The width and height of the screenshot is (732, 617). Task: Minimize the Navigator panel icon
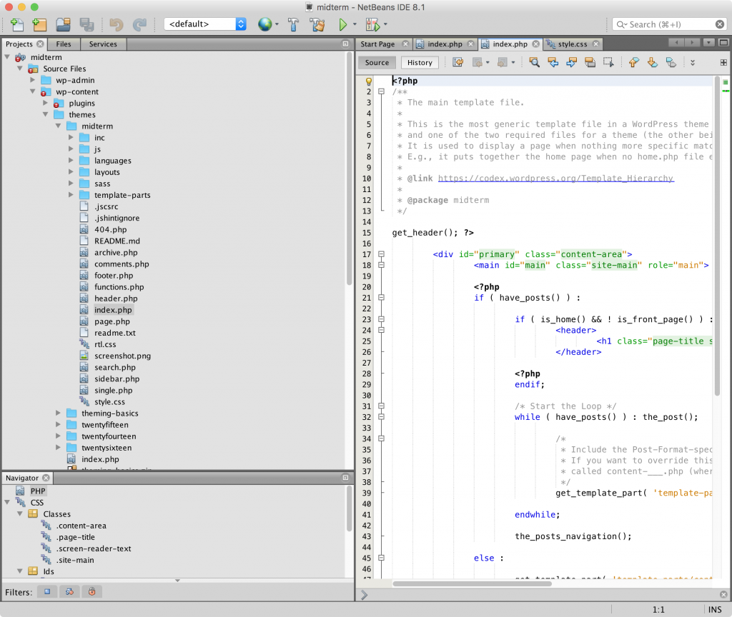[x=345, y=478]
